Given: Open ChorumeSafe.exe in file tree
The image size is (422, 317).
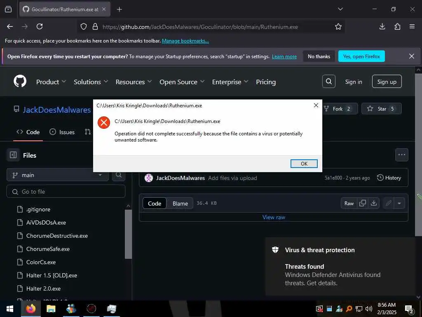Looking at the screenshot, I should tap(48, 249).
